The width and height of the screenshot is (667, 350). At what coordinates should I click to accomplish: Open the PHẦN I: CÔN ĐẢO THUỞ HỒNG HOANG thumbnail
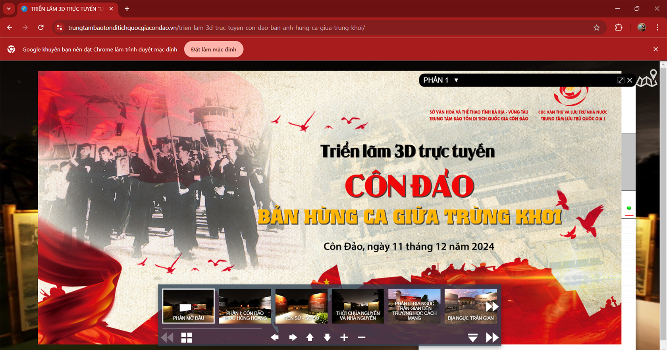tap(245, 306)
